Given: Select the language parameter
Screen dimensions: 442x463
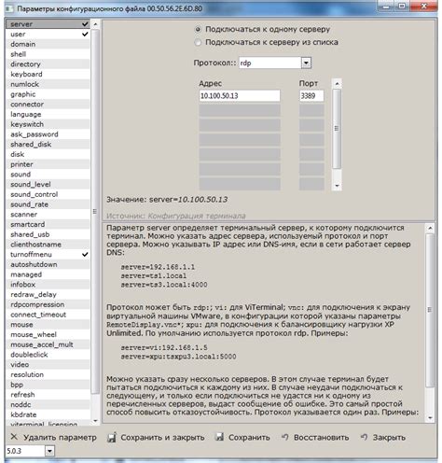Looking at the screenshot, I should coord(48,114).
